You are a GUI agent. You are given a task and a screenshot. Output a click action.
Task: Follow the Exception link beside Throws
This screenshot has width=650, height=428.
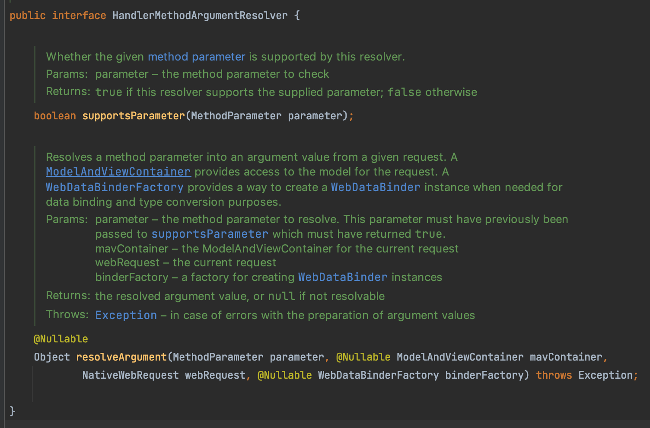point(126,315)
